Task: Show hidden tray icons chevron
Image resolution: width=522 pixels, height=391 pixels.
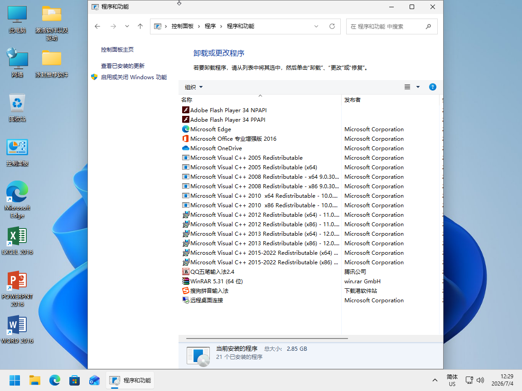Action: coord(435,380)
